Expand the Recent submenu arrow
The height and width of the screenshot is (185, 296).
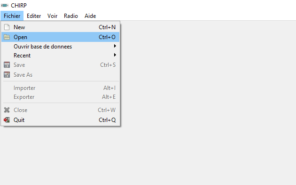[x=115, y=55]
